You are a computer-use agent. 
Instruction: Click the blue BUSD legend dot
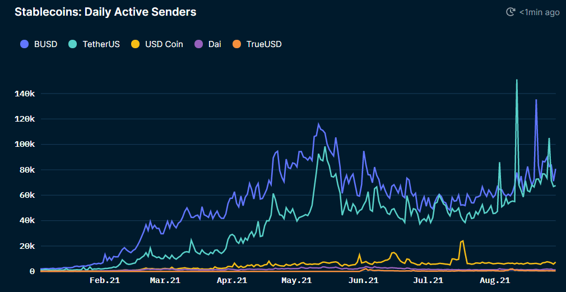pyautogui.click(x=24, y=44)
